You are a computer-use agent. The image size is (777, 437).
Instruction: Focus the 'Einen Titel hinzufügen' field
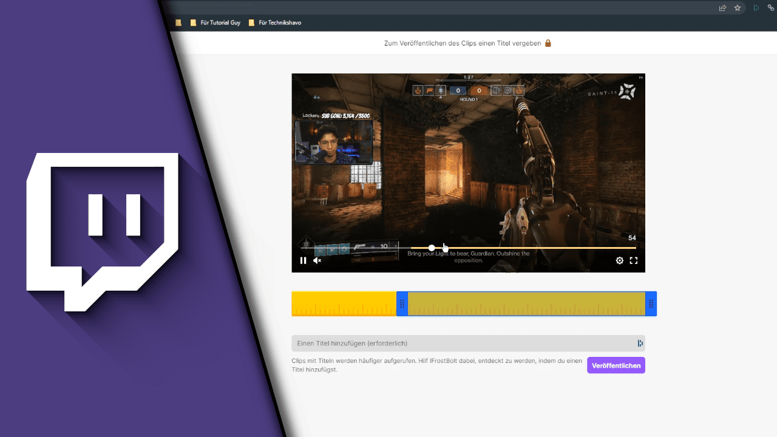468,344
